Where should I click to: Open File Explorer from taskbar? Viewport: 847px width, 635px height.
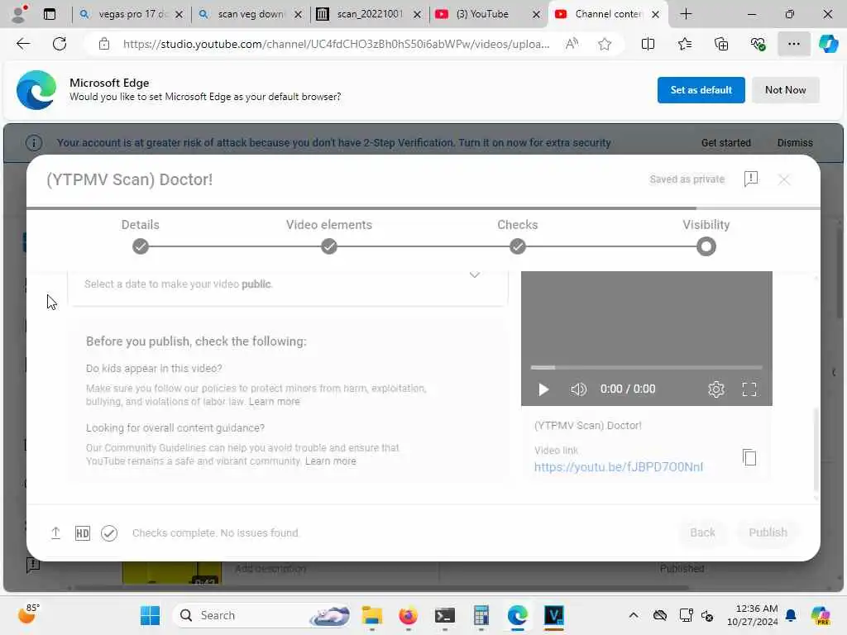(372, 615)
